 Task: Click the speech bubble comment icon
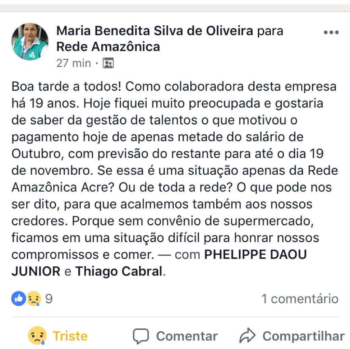141,336
